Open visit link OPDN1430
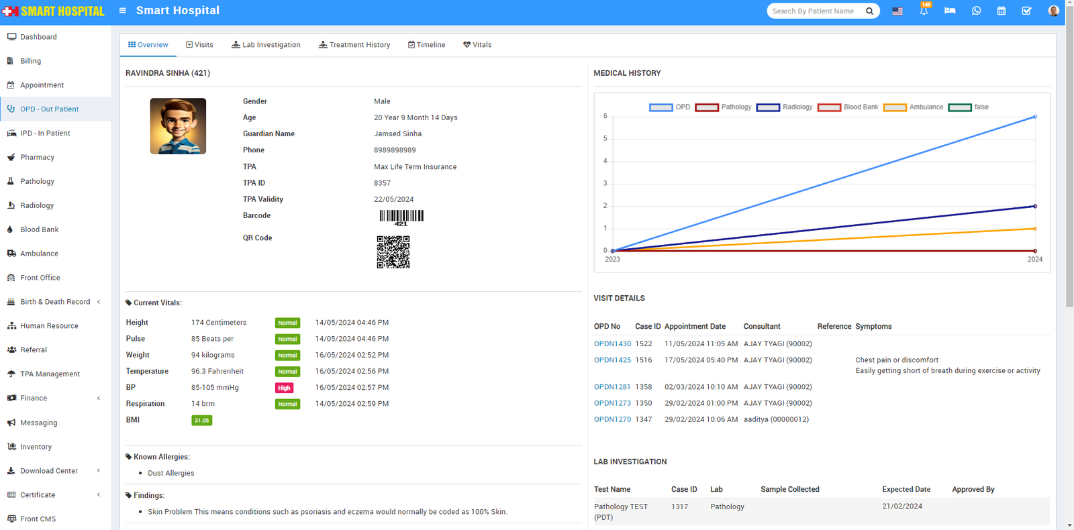 click(x=612, y=344)
